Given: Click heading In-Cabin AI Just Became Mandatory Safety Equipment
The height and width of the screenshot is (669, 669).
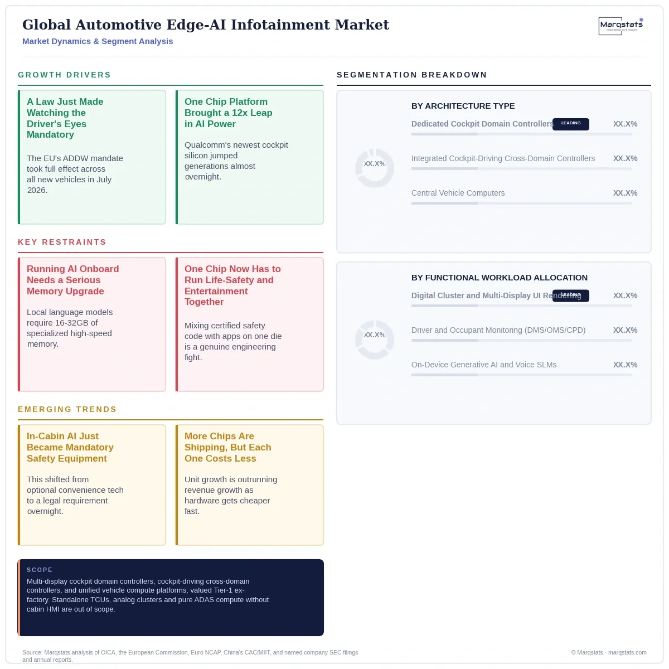Looking at the screenshot, I should (x=70, y=447).
